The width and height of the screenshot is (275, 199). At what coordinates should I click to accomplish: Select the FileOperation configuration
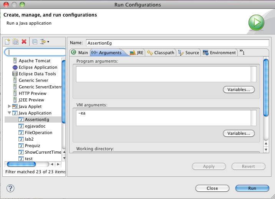point(38,133)
